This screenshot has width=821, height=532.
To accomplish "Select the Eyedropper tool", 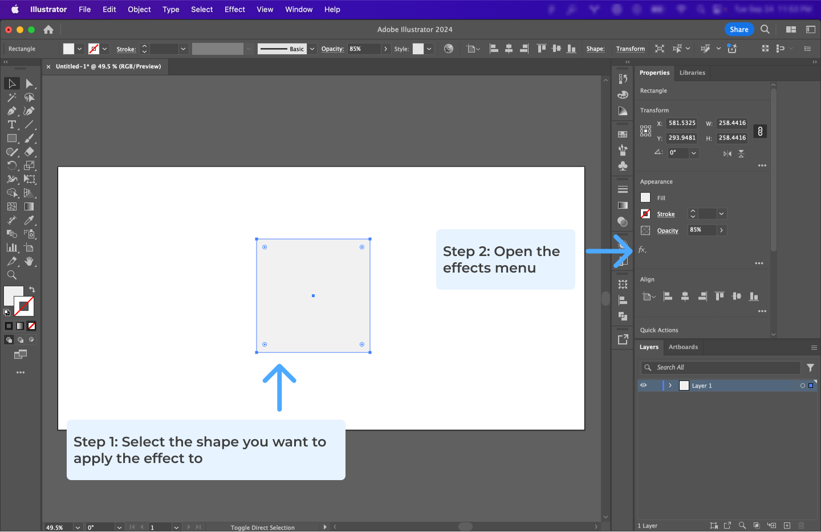I will pos(29,221).
